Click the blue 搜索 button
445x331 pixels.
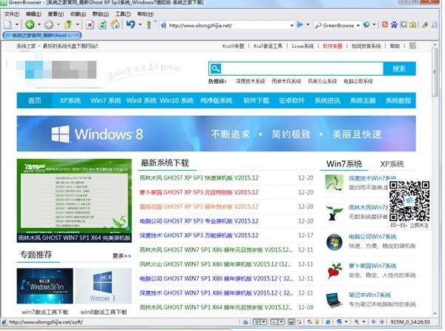click(399, 69)
